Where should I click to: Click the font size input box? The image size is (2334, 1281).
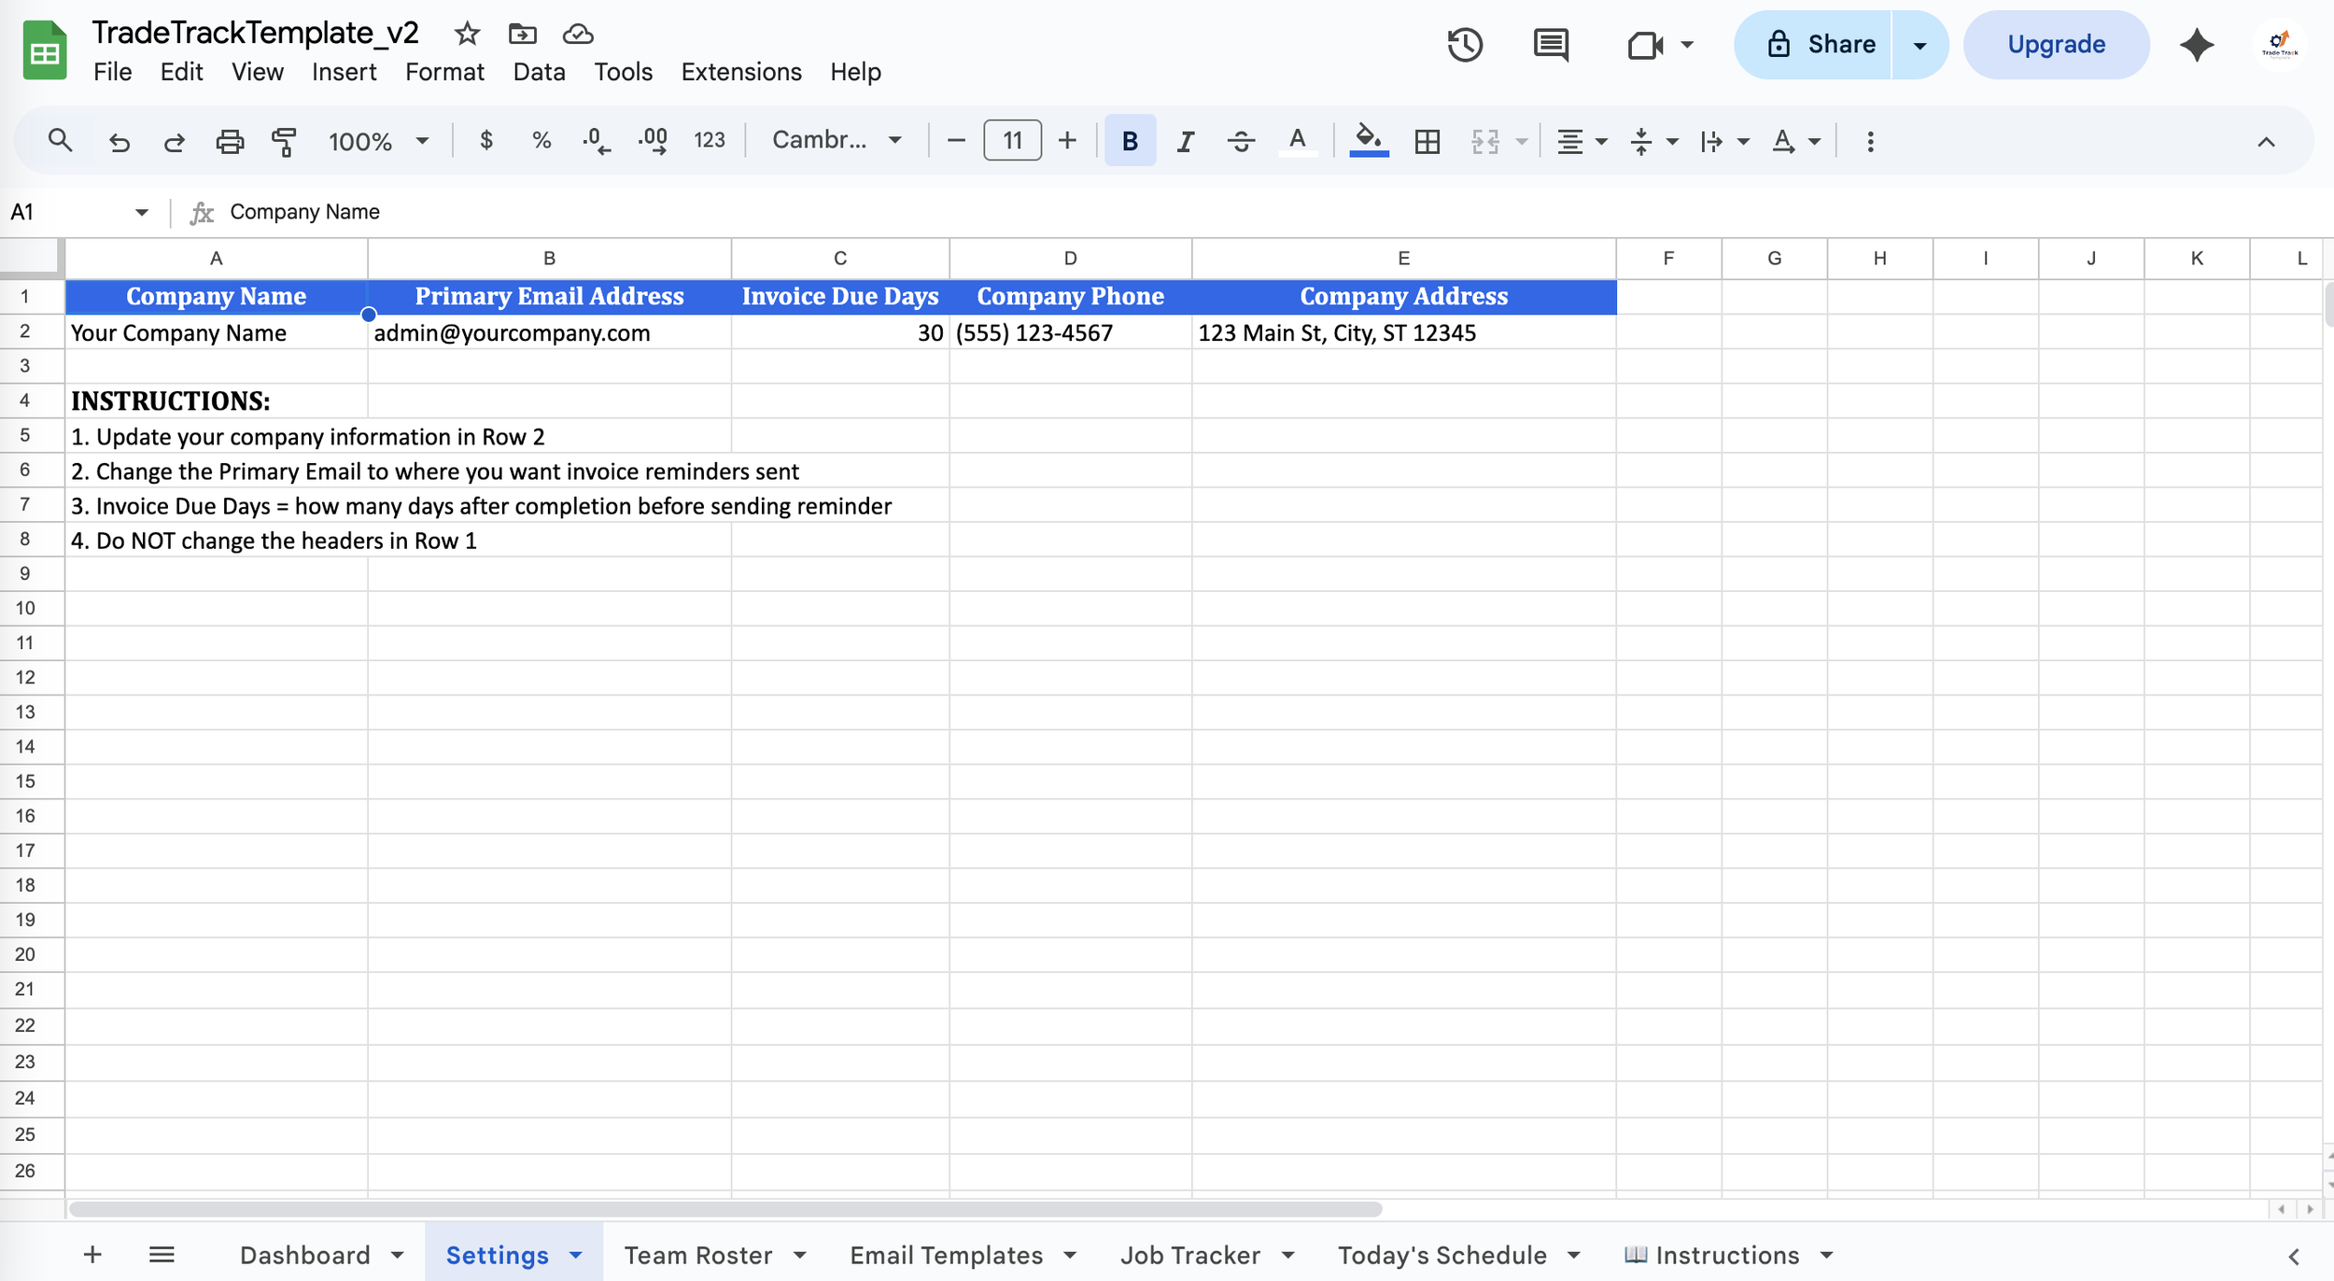point(1012,141)
